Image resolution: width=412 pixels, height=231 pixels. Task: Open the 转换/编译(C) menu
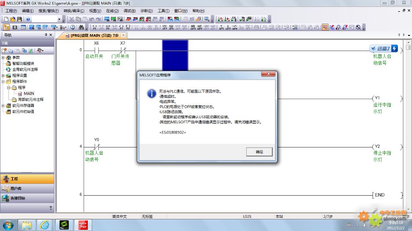coord(74,11)
